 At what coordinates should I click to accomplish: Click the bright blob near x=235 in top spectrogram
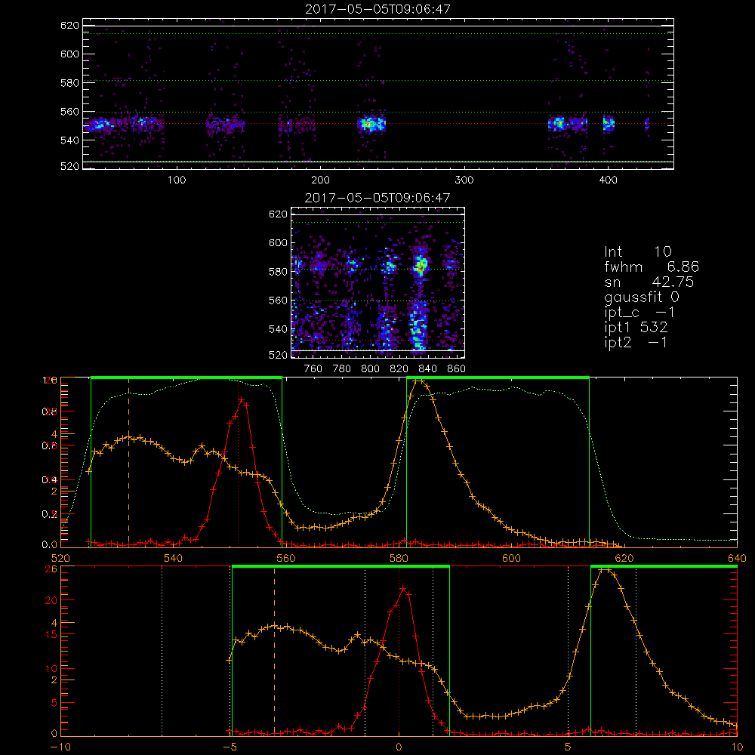tap(371, 124)
